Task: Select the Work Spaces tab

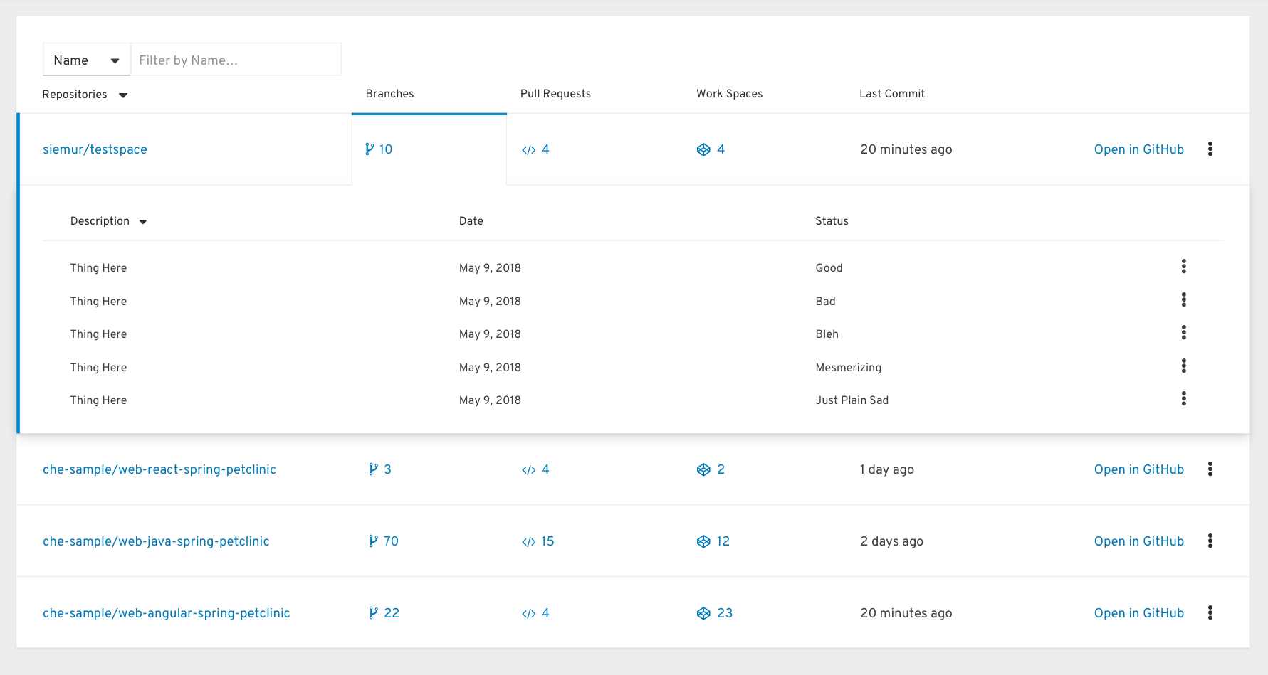Action: coord(729,93)
